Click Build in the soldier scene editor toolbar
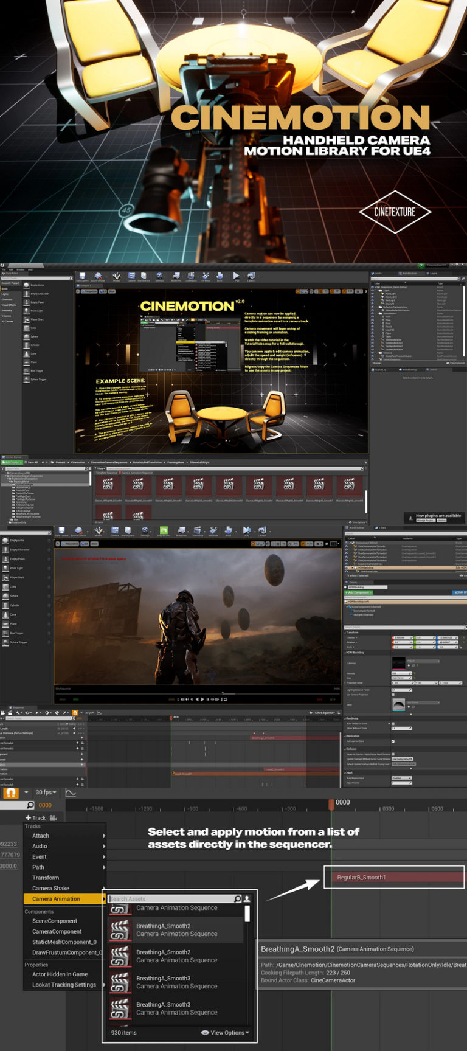Screen dimensions: 467x1051 click(x=229, y=531)
